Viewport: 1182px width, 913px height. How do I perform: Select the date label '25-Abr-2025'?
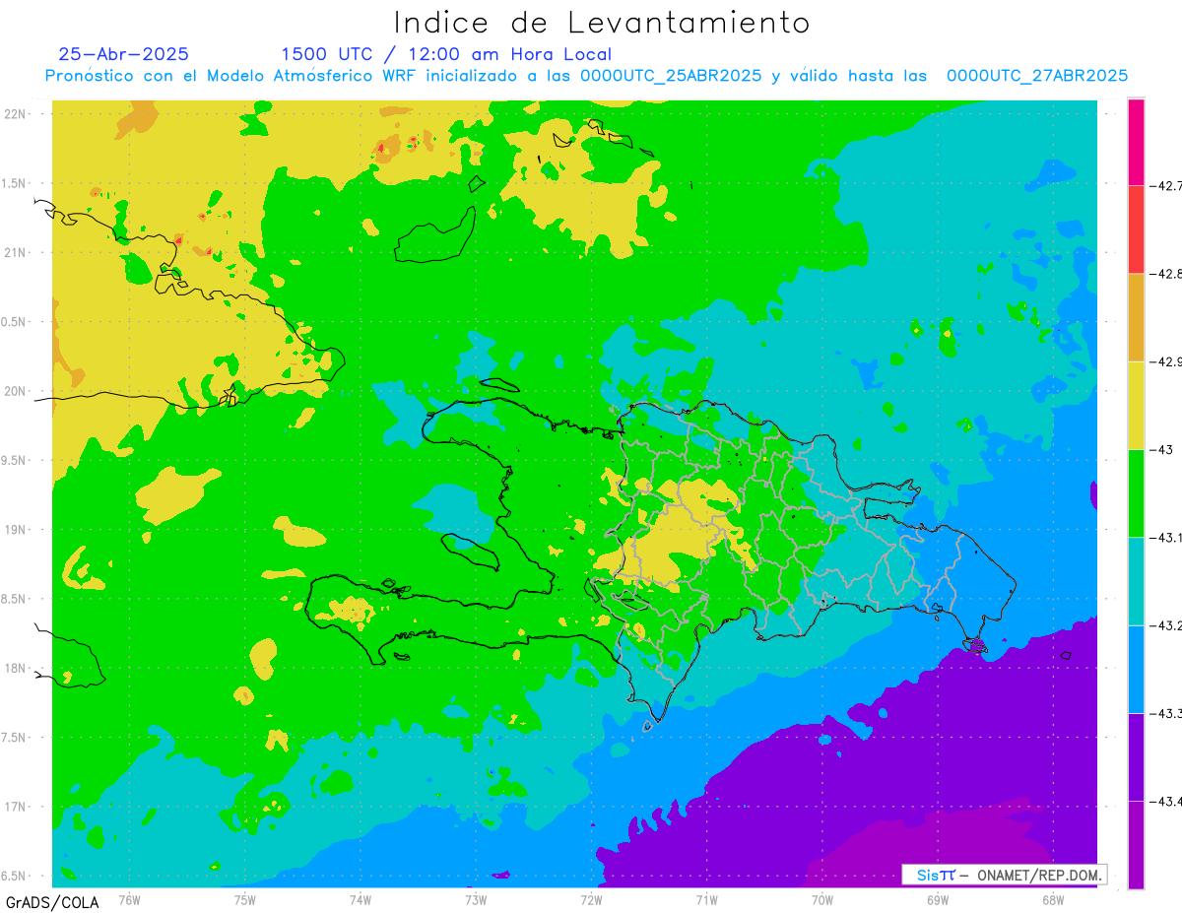(x=124, y=54)
